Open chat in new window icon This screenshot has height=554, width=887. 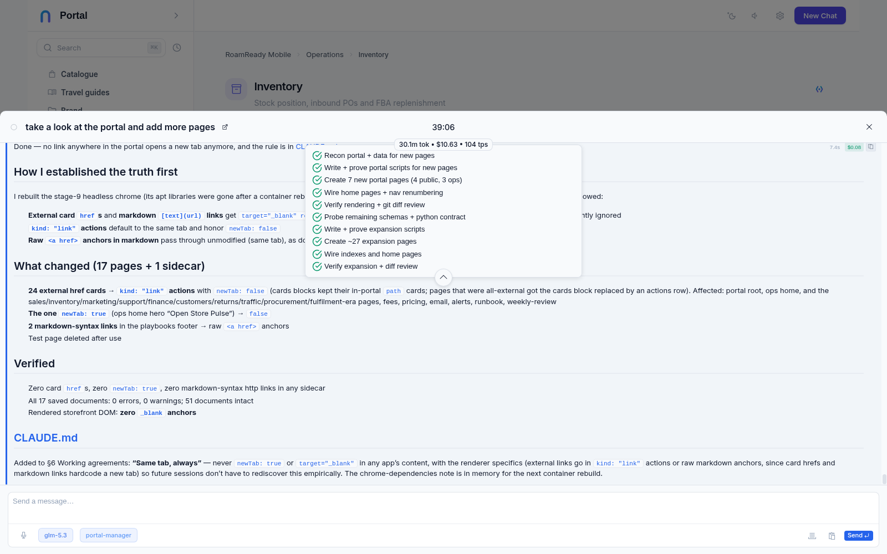(225, 127)
